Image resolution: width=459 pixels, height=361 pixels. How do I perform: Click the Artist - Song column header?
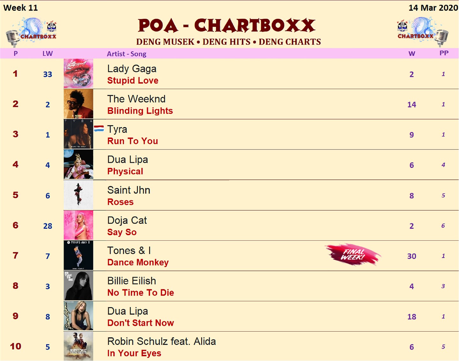tap(126, 54)
